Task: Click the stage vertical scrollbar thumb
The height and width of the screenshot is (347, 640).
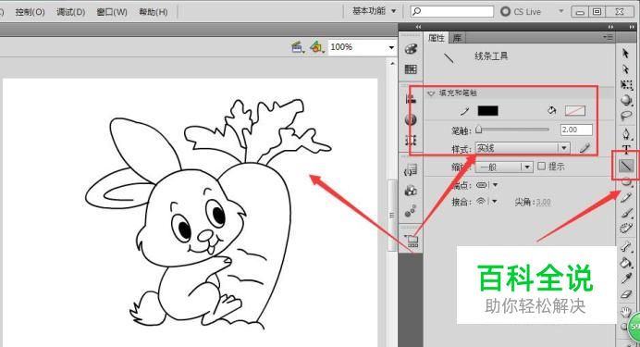Action: [x=392, y=215]
